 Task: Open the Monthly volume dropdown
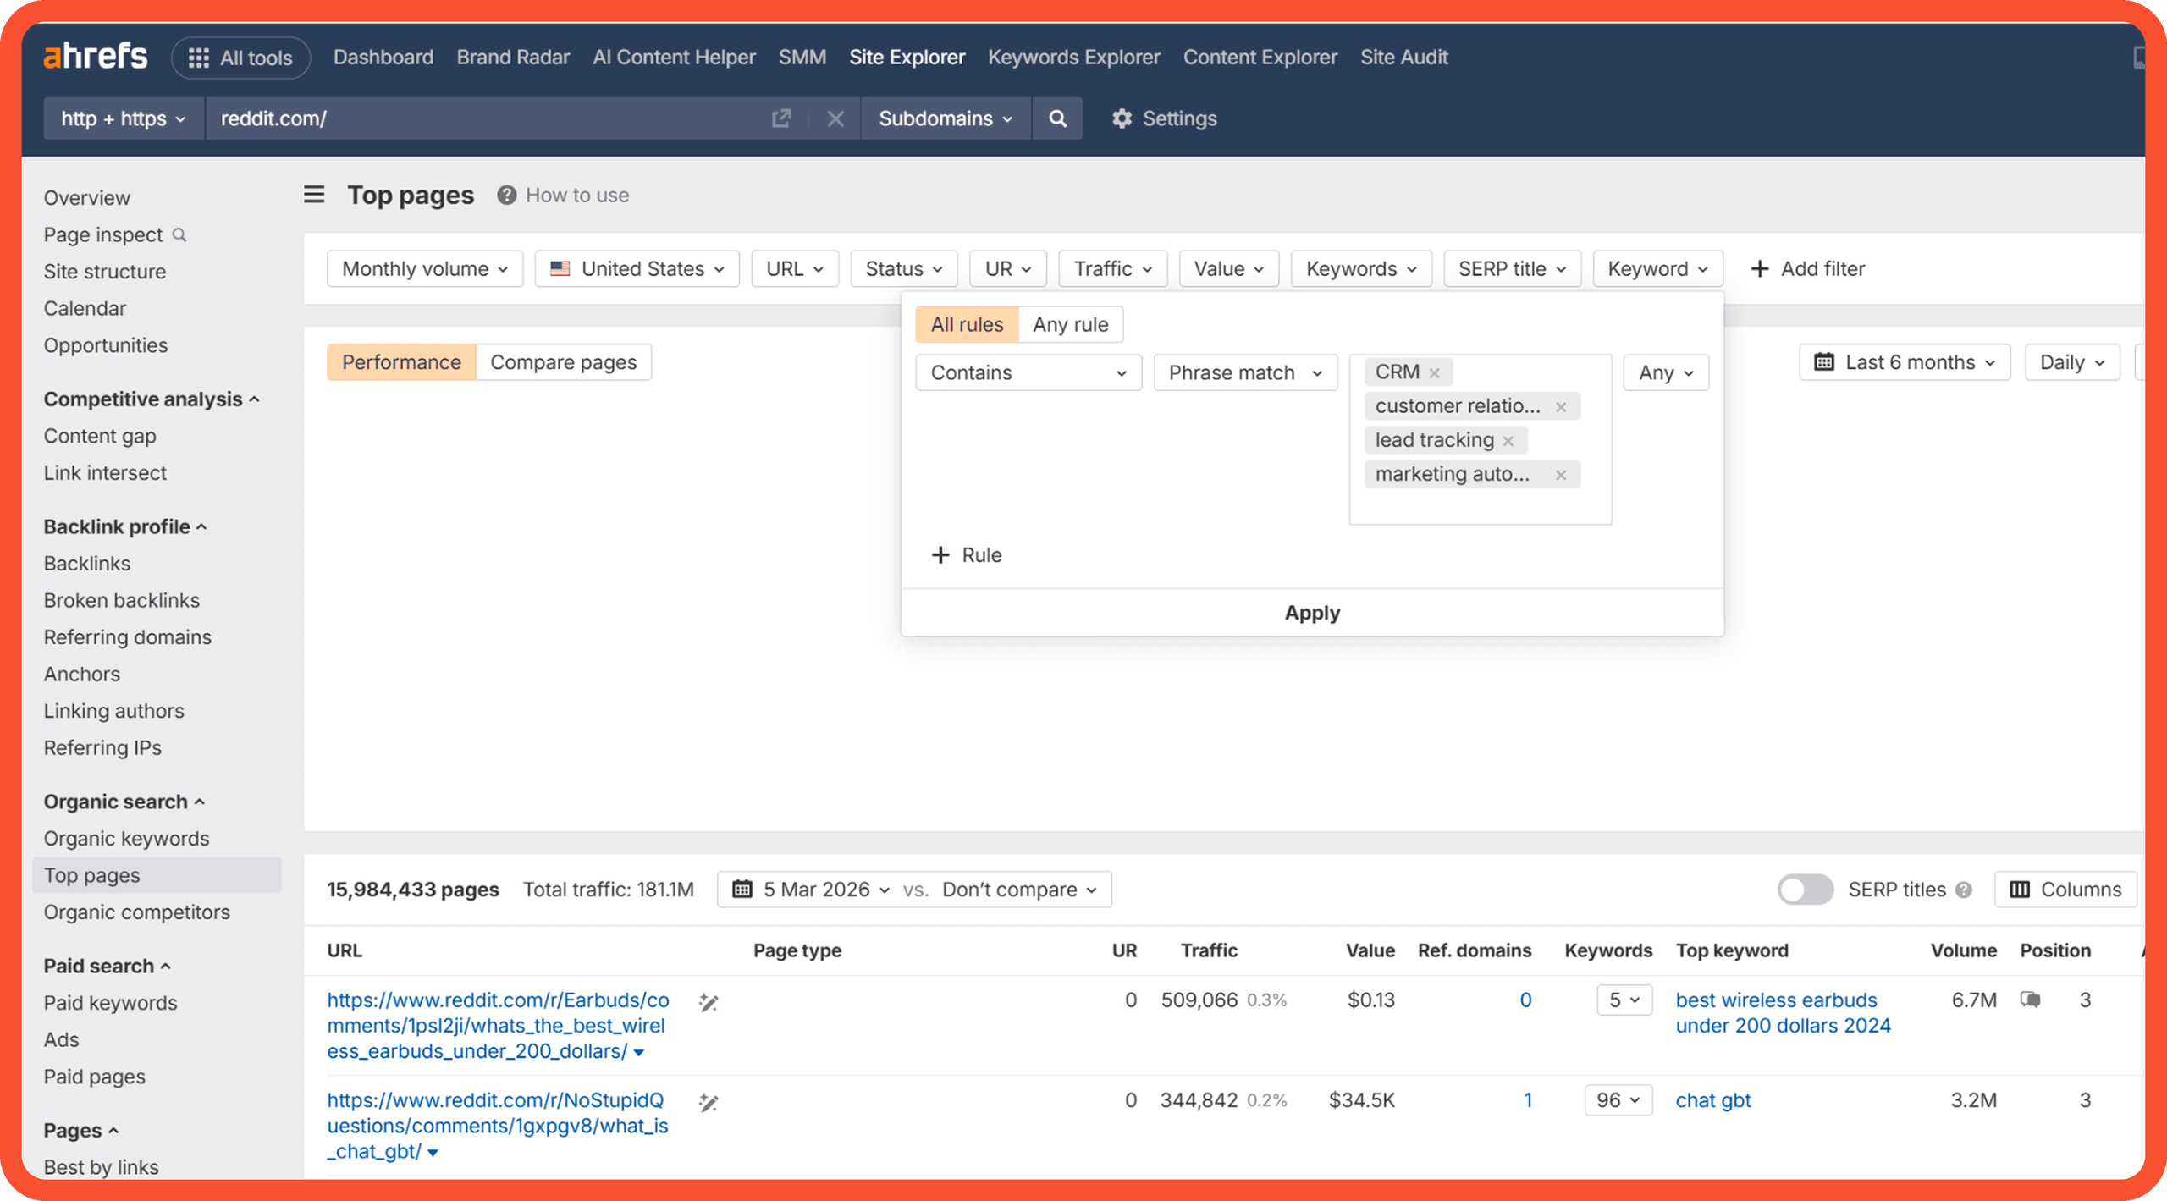tap(425, 268)
